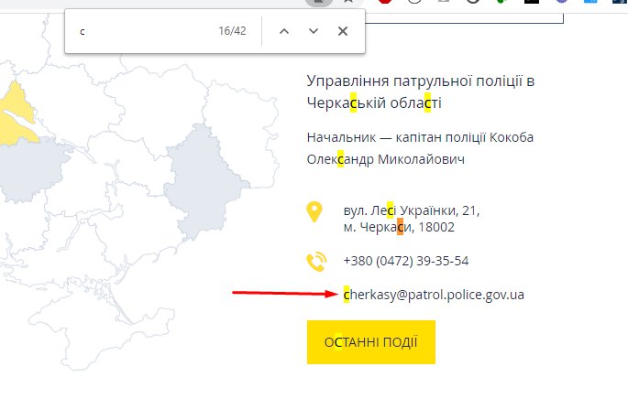Open the cherkasy@patrol.police.gov.ua email link

(434, 295)
